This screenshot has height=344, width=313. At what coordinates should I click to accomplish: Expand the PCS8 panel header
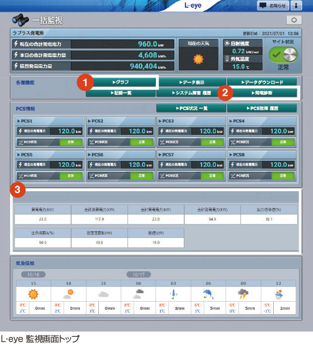[262, 155]
